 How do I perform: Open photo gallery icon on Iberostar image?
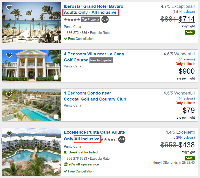point(56,38)
